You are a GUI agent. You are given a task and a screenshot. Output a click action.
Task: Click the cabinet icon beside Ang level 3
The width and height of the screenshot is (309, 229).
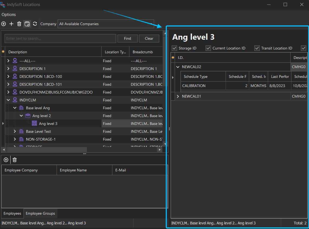[x=34, y=124]
